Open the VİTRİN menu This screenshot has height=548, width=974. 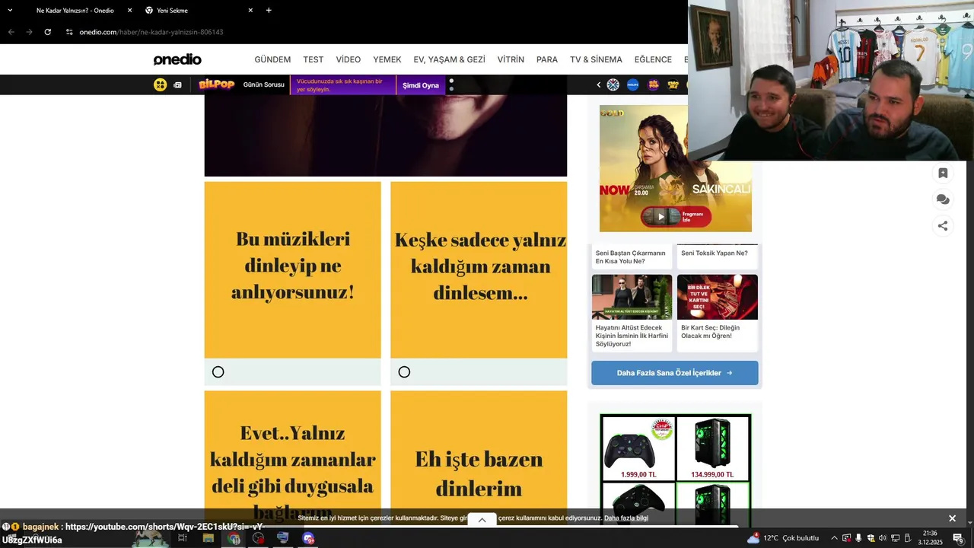coord(511,59)
